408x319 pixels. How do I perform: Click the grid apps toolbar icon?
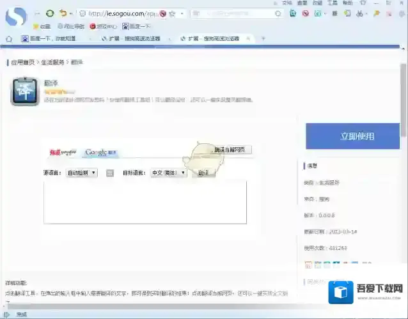click(x=334, y=13)
